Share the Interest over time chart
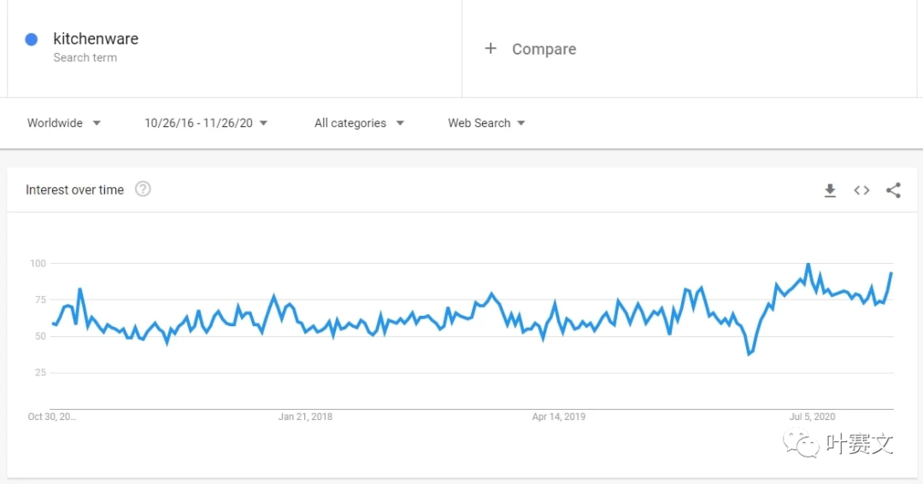Image resolution: width=923 pixels, height=484 pixels. (893, 190)
